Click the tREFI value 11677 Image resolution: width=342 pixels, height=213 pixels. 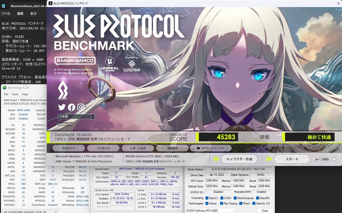(52, 180)
